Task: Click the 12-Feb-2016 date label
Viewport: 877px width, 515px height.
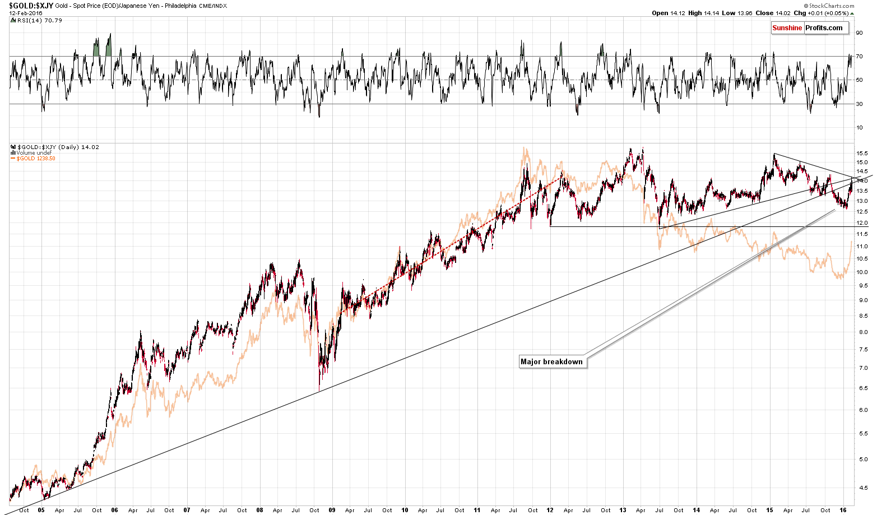Action: click(24, 13)
